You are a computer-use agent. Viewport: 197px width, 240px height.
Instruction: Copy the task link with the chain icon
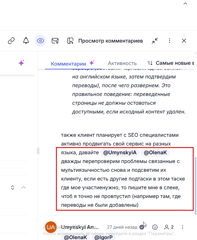coord(11,41)
